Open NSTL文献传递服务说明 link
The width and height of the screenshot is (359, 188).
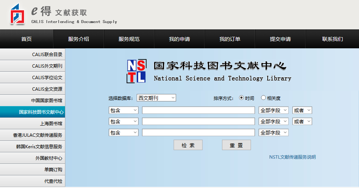[293, 157]
